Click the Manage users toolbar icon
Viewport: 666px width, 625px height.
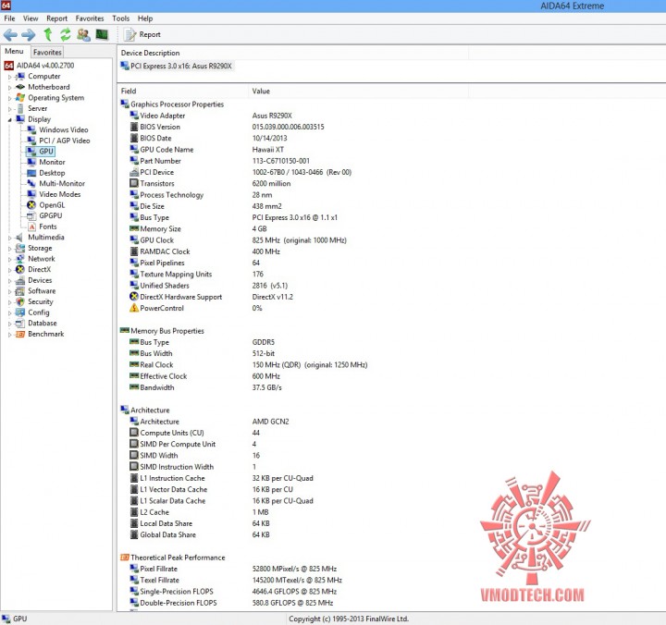(x=83, y=34)
